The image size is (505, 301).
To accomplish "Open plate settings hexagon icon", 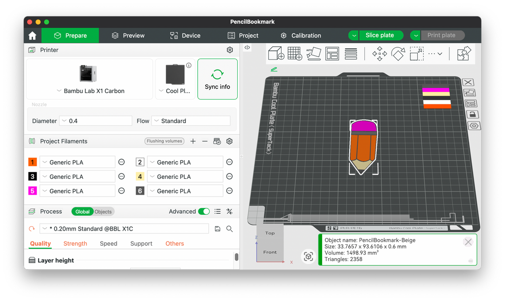I will click(x=474, y=126).
